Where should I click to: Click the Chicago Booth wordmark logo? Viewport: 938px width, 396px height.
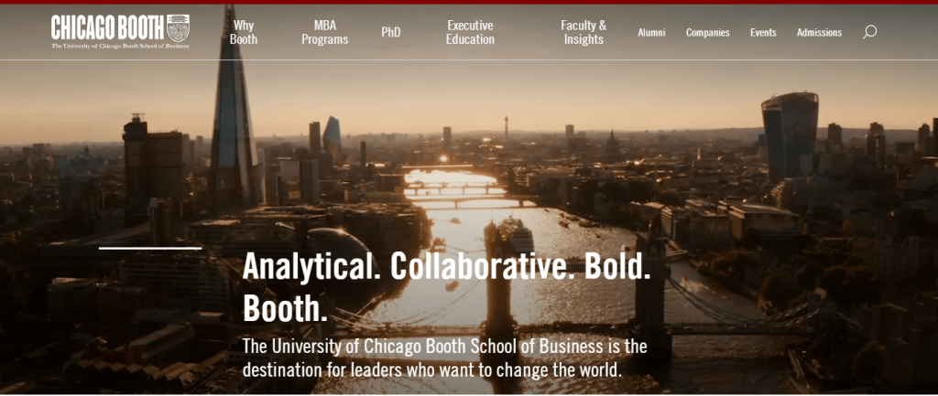(107, 28)
